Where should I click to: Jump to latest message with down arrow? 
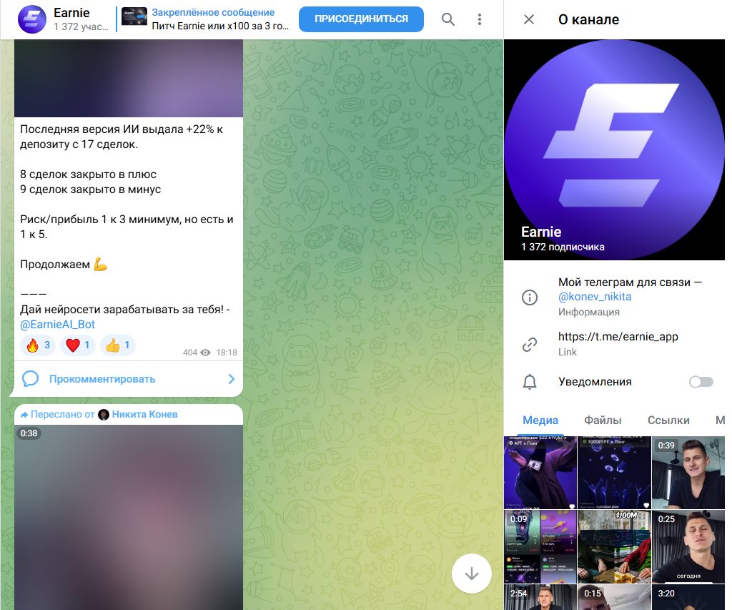point(472,574)
